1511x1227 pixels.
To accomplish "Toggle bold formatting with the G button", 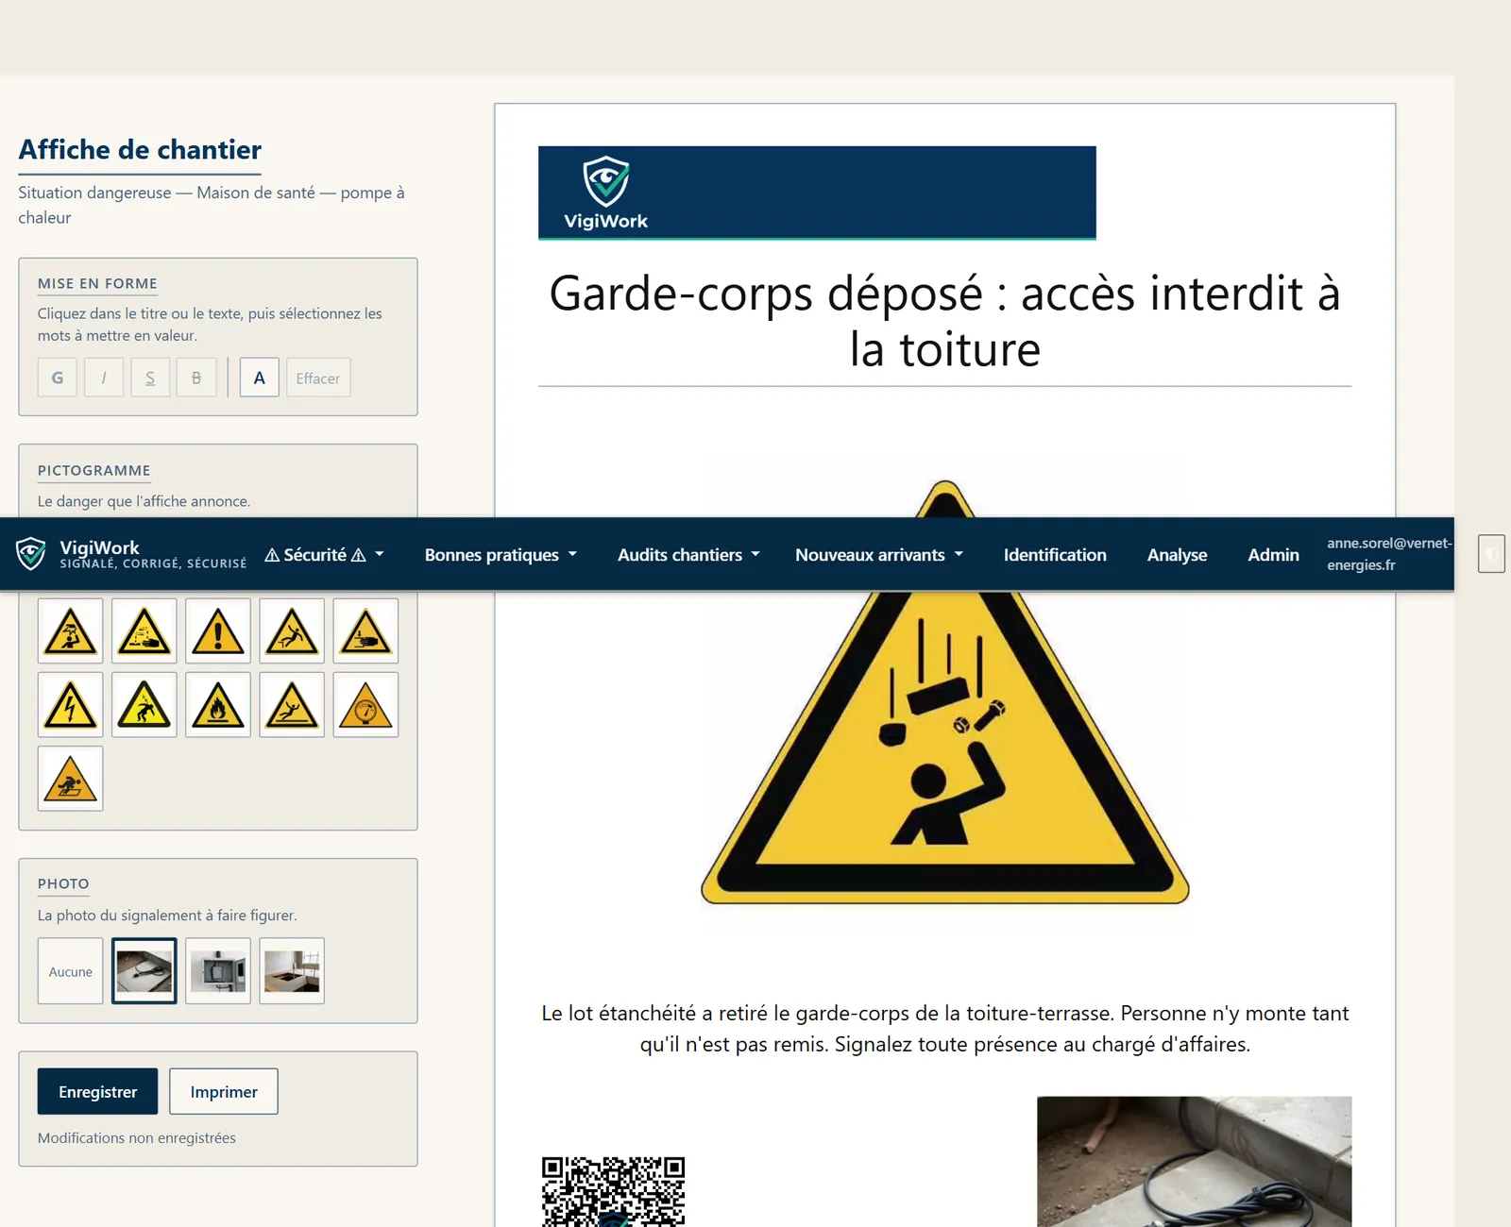I will pyautogui.click(x=58, y=378).
